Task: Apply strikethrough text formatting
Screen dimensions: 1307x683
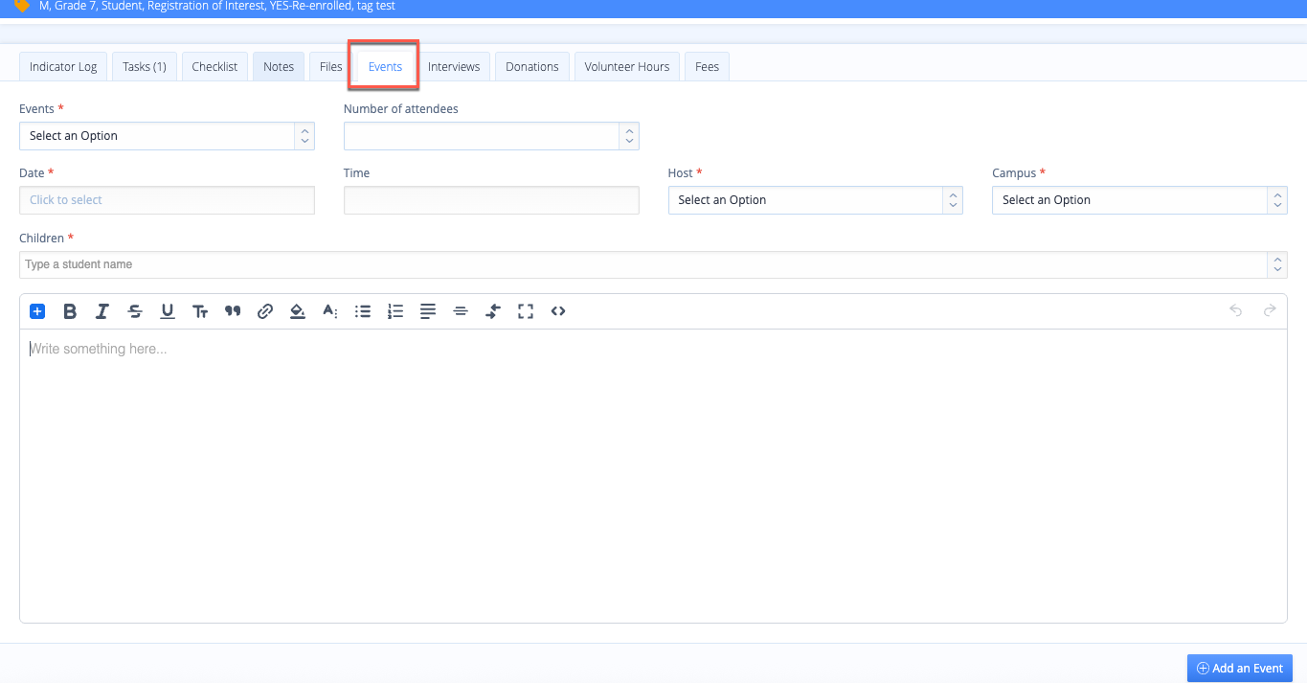Action: click(135, 311)
